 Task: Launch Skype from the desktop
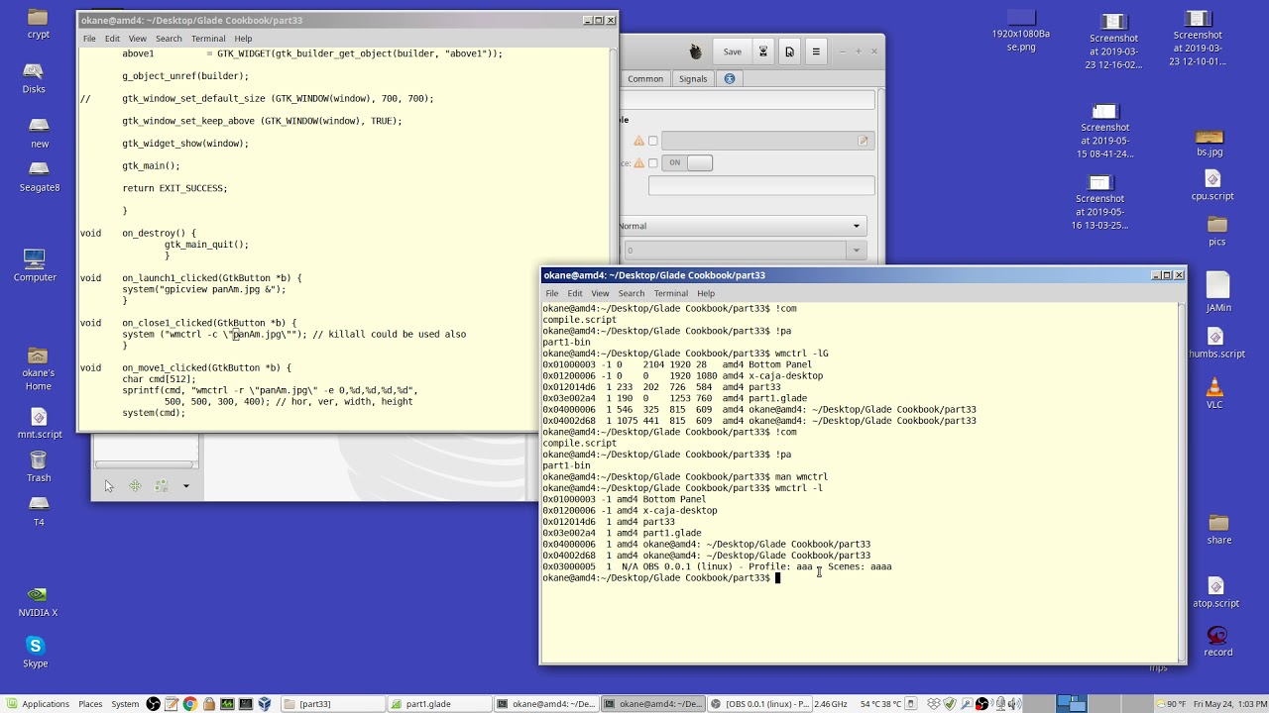[36, 652]
